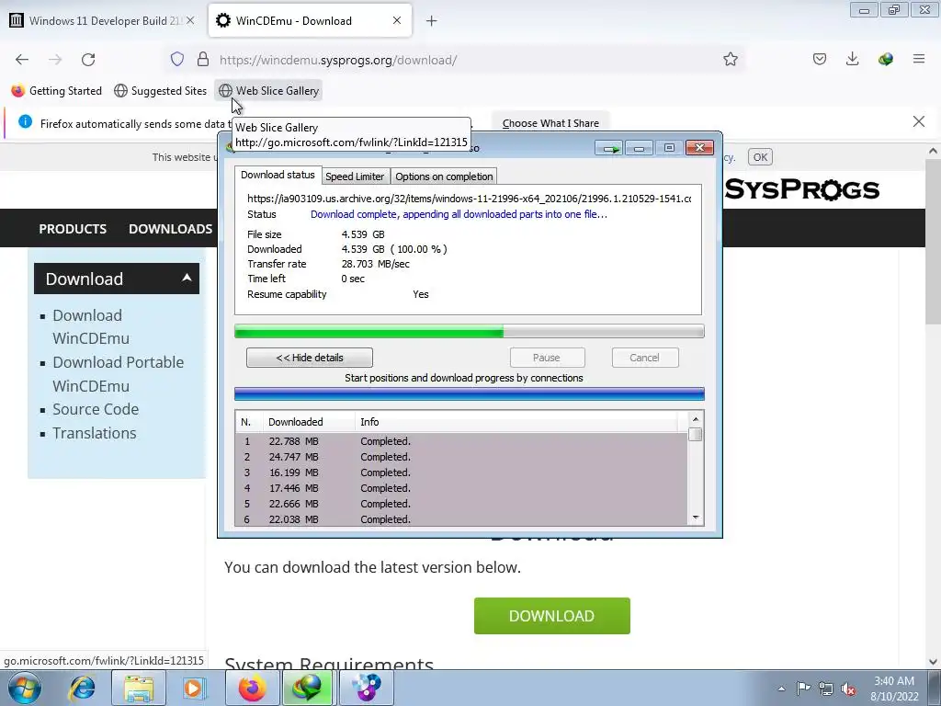
Task: Click the connections list scroll up arrow
Action: pyautogui.click(x=696, y=419)
